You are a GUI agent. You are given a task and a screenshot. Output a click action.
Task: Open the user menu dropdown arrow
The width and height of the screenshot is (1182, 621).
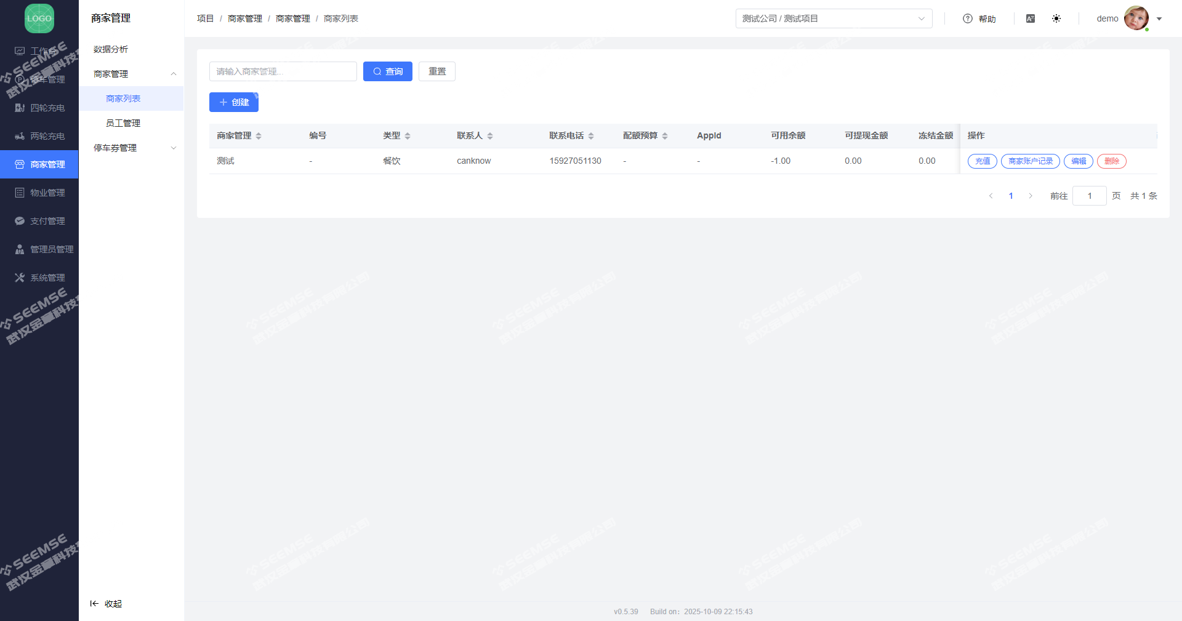point(1159,19)
